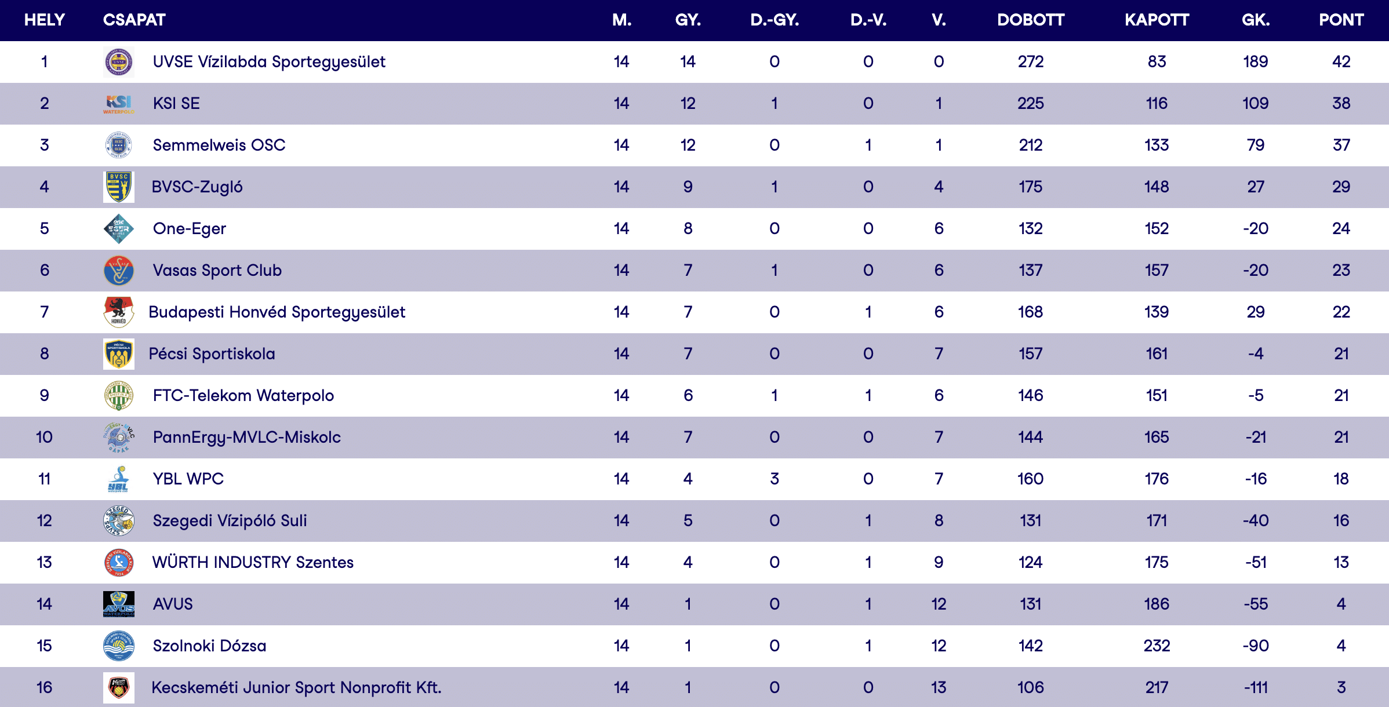Click the DOBOTT column header
This screenshot has width=1389, height=707.
coord(1030,20)
